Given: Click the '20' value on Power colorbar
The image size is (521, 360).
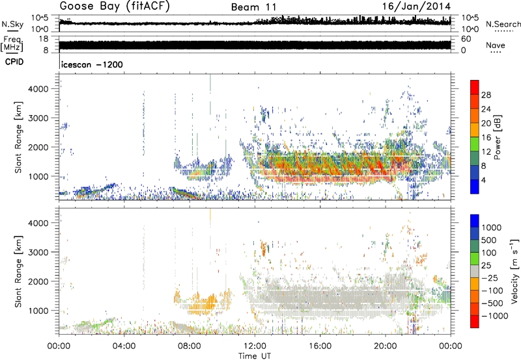Looking at the screenshot, I should tap(486, 123).
